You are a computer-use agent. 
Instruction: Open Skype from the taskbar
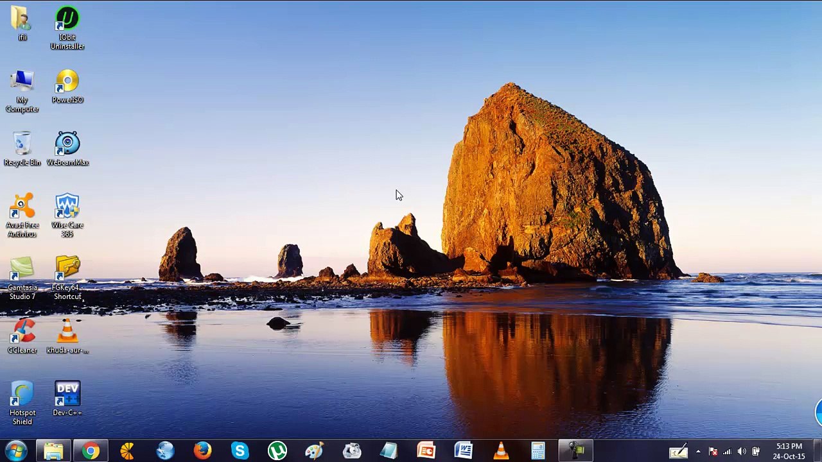(x=240, y=451)
